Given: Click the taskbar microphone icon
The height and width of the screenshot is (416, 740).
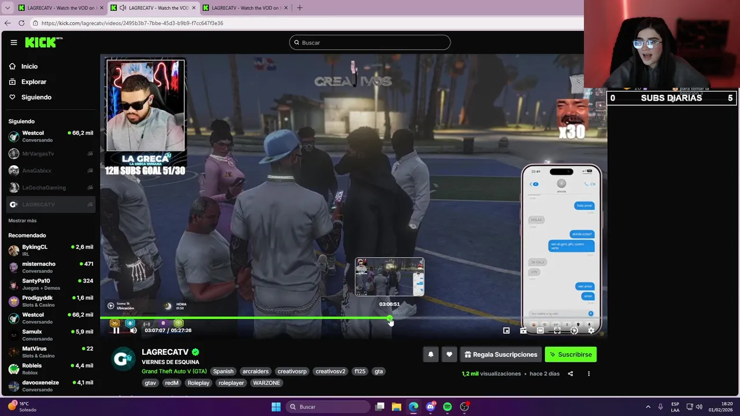Looking at the screenshot, I should point(661,407).
